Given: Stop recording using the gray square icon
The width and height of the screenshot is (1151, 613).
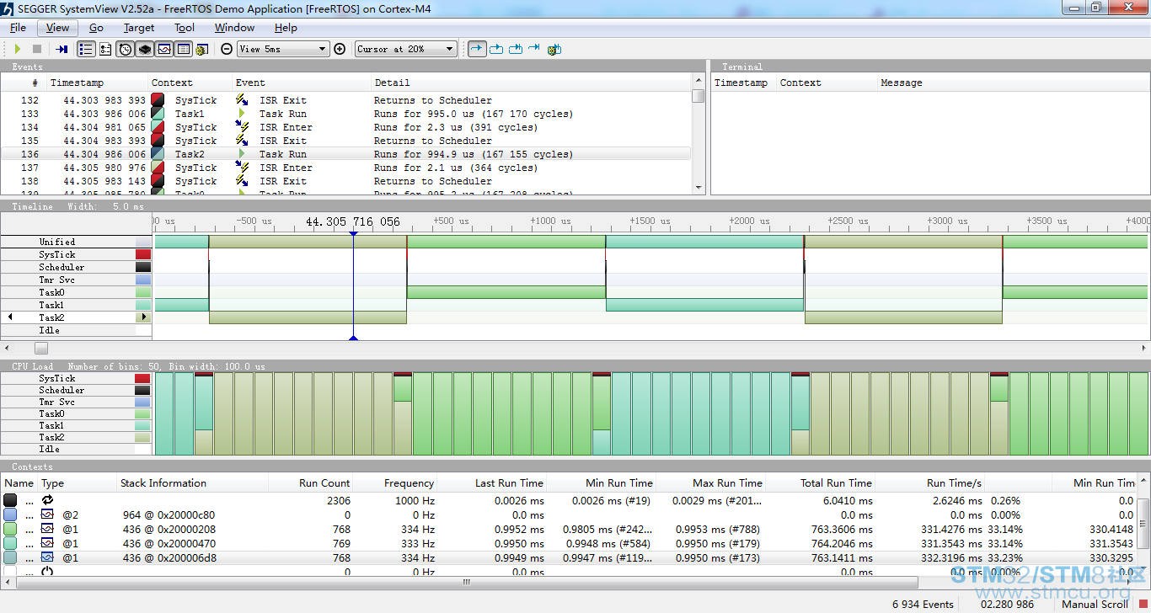Looking at the screenshot, I should (37, 49).
